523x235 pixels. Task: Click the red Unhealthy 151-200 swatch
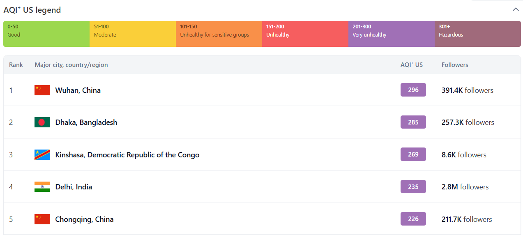click(305, 34)
